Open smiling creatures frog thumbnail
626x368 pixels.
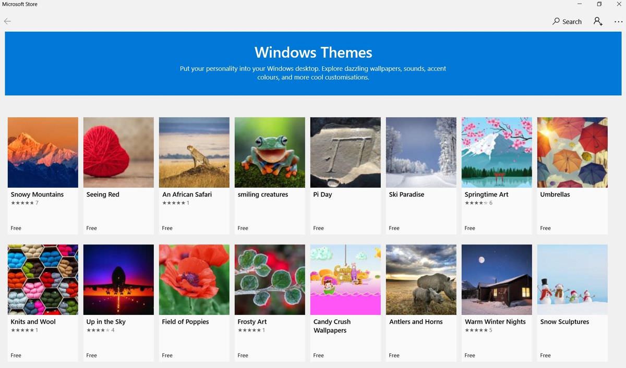[270, 152]
